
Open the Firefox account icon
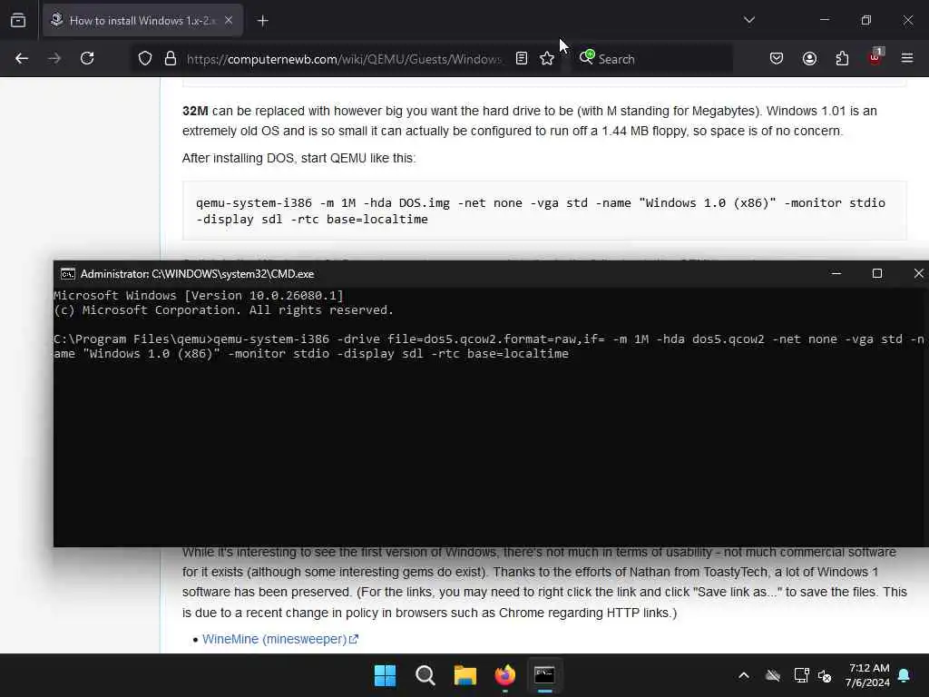coord(809,58)
